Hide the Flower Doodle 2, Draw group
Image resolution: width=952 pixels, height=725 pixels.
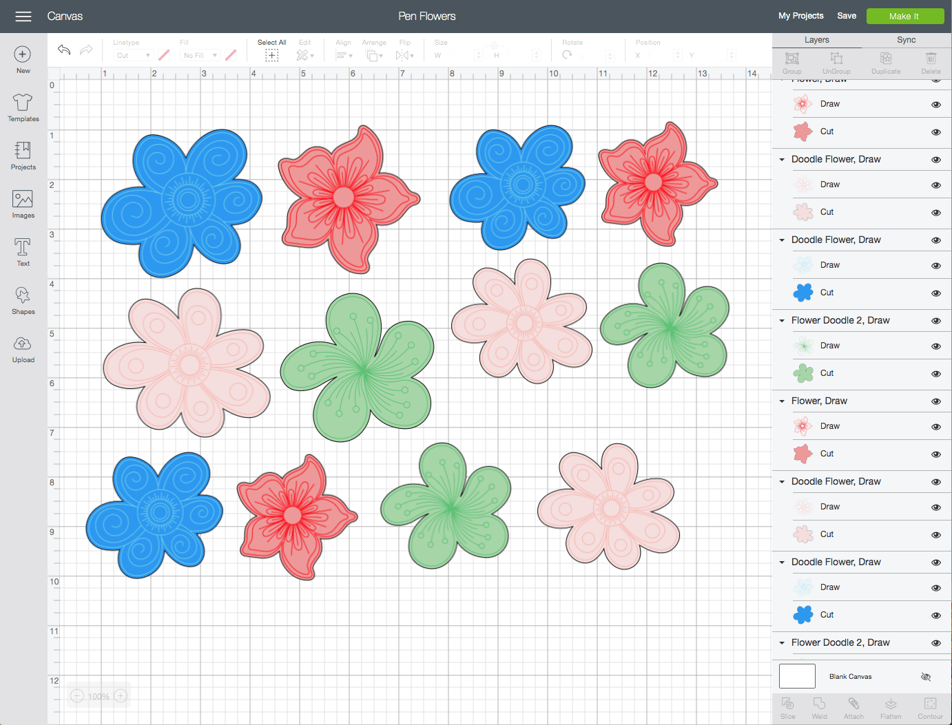(x=935, y=321)
